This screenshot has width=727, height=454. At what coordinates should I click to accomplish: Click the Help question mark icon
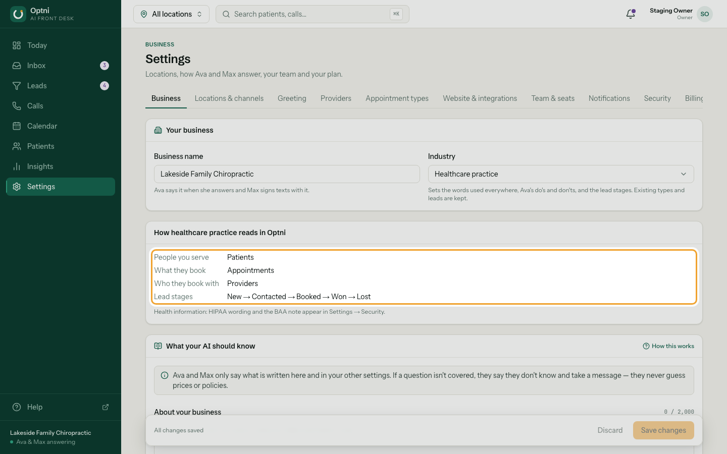[x=17, y=407]
